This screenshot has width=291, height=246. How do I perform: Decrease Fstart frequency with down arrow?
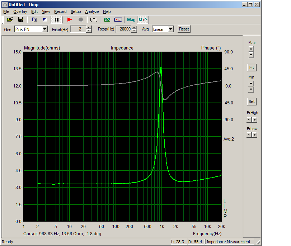[89, 30]
